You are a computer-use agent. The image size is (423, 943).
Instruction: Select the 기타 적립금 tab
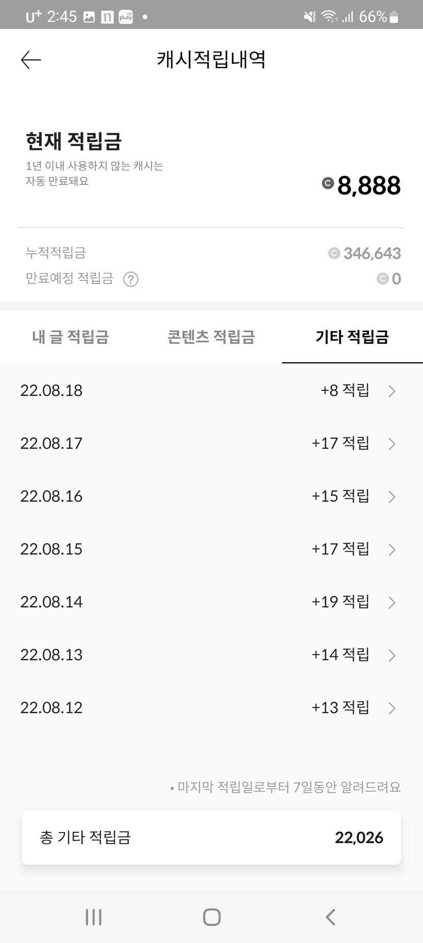click(x=352, y=337)
